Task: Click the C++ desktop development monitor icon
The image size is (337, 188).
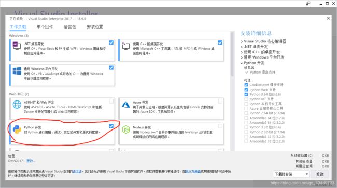Action: (126, 46)
